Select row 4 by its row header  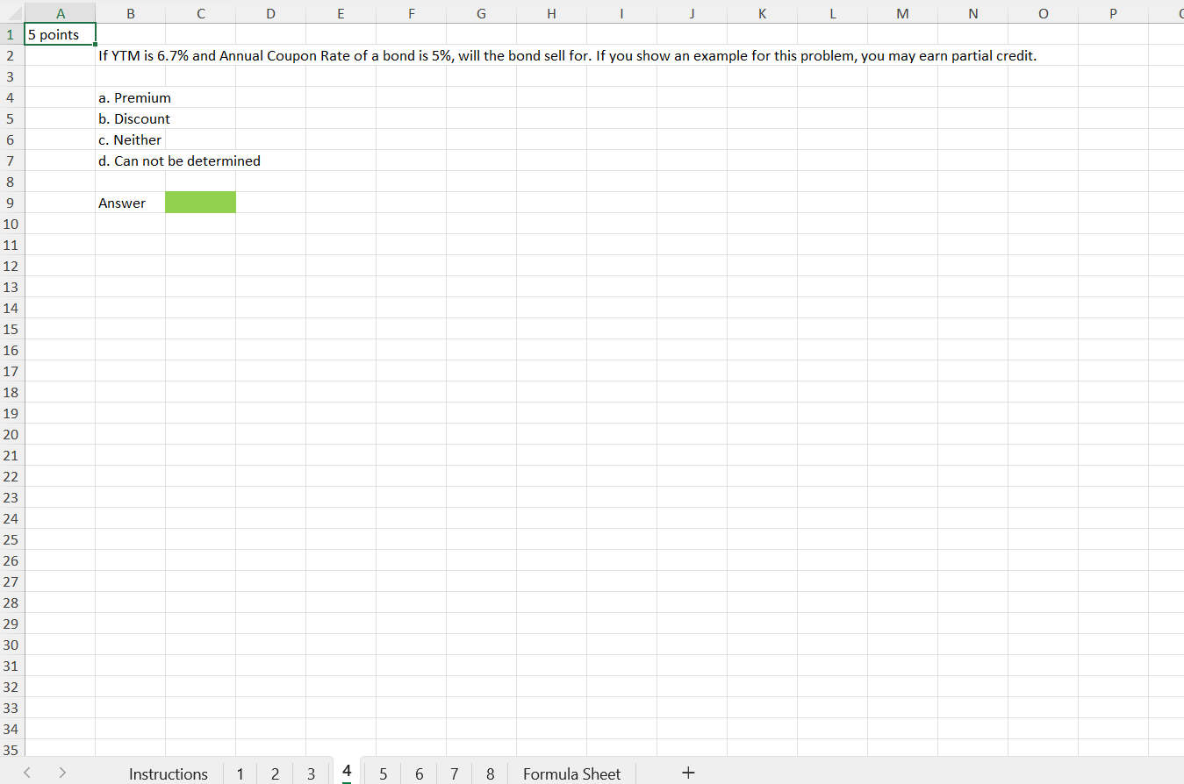tap(12, 97)
